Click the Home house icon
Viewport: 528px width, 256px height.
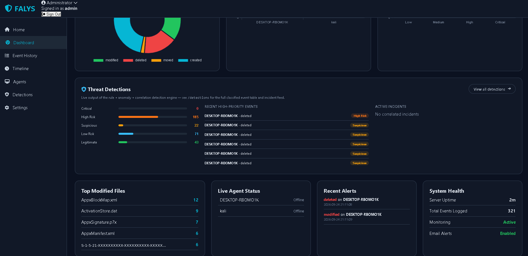pos(7,30)
